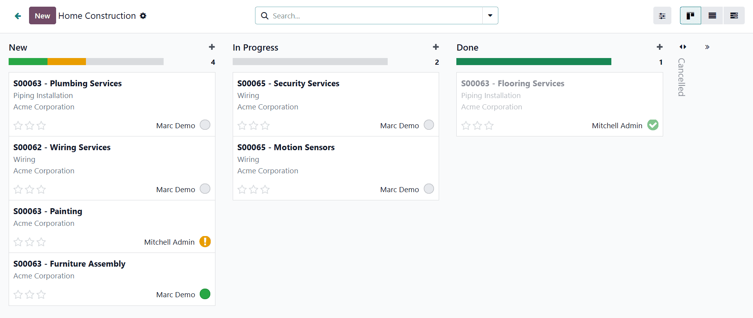
Task: Add a task in New column
Action: pos(212,47)
